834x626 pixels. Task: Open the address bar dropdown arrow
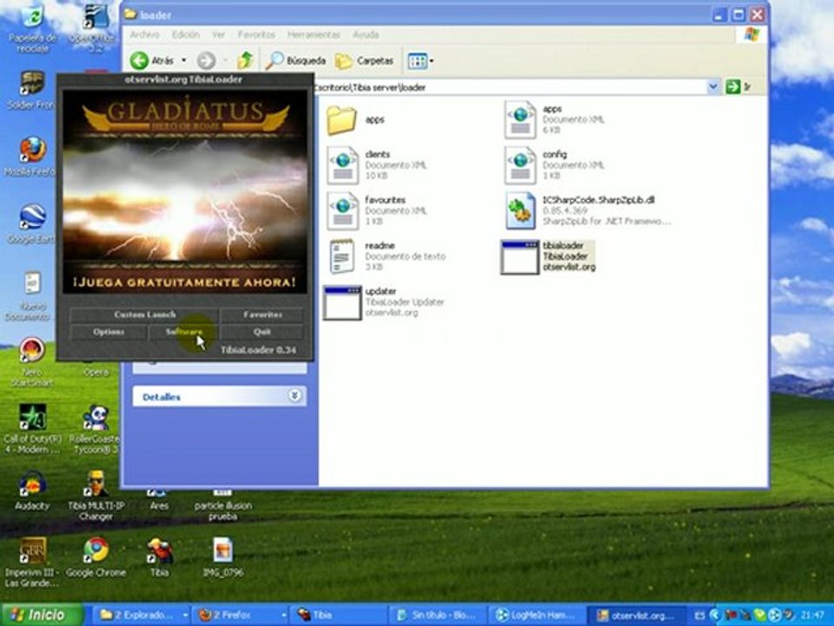click(712, 86)
